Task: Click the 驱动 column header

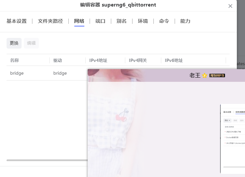Action: tap(58, 60)
